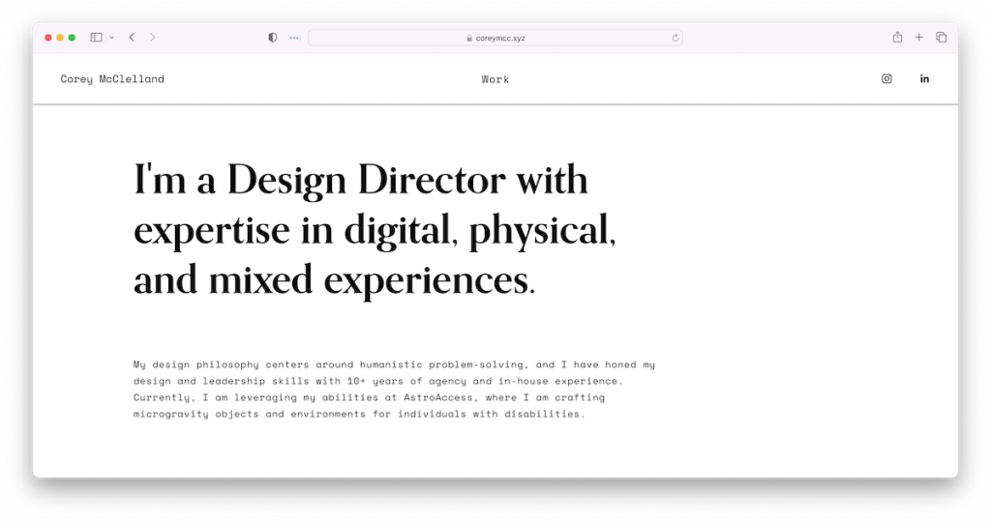991x521 pixels.
Task: Open the LinkedIn profile icon
Action: pos(924,79)
